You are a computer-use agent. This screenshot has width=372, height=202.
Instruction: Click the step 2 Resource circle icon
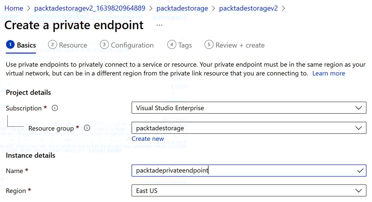52,45
